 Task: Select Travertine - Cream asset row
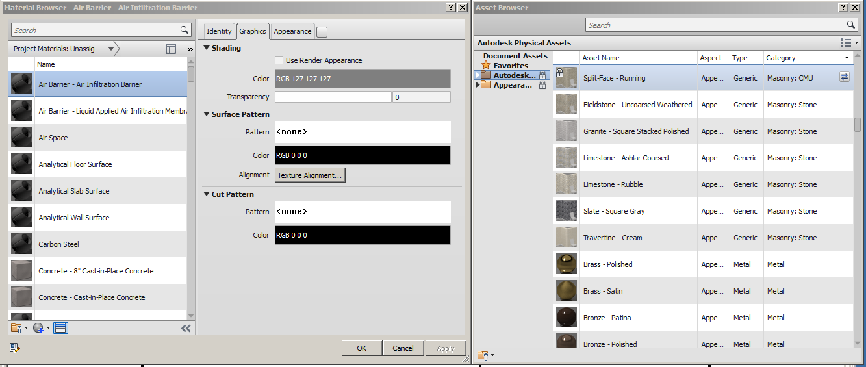(x=703, y=238)
